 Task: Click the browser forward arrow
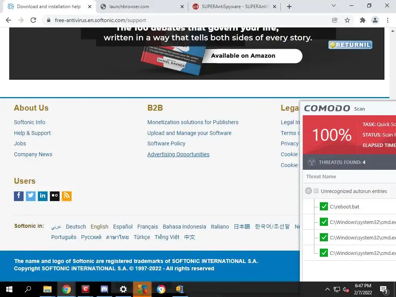pos(21,20)
